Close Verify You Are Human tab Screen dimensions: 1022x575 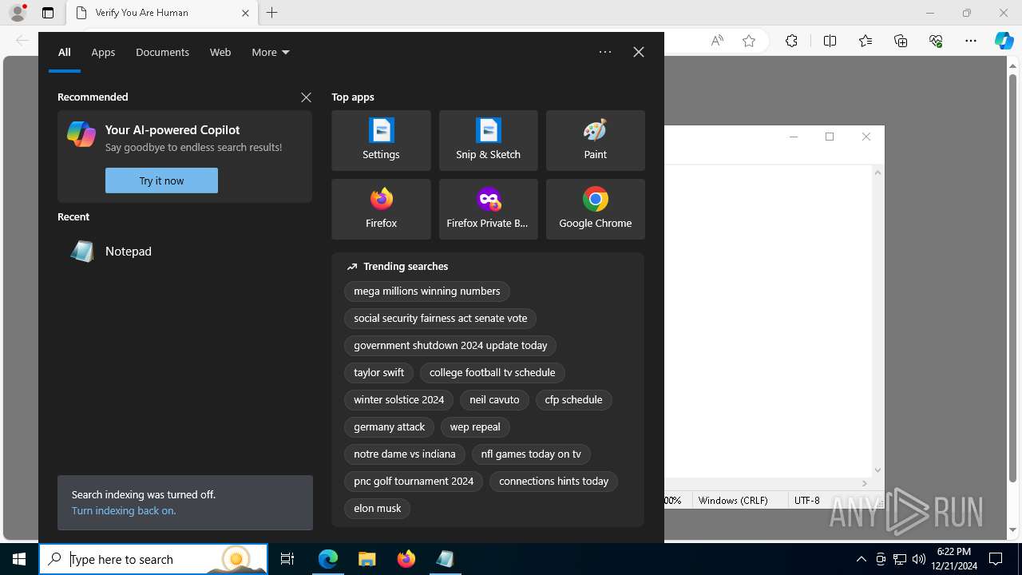pos(245,13)
